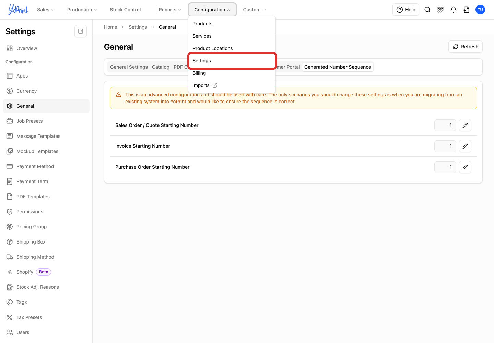
Task: Open the search icon in header
Action: [x=427, y=10]
